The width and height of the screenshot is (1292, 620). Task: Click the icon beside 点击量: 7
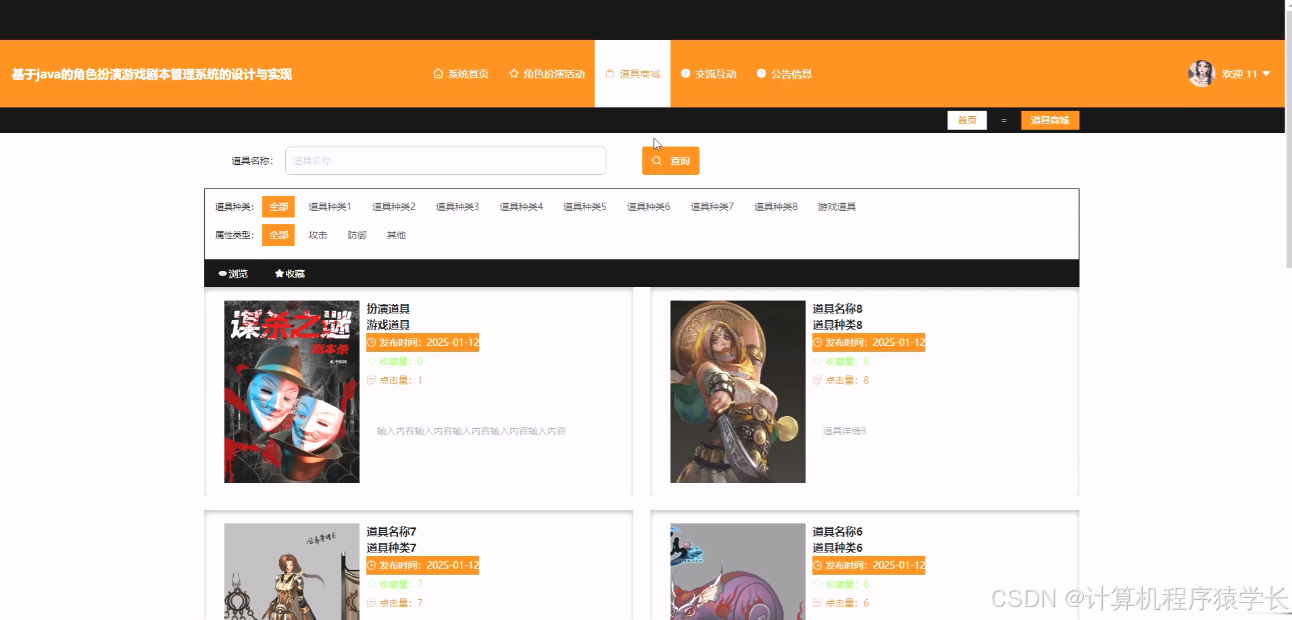coord(371,603)
